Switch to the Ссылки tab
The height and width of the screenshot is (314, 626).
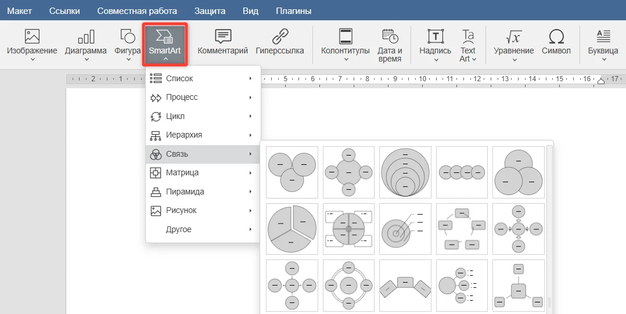(x=64, y=11)
